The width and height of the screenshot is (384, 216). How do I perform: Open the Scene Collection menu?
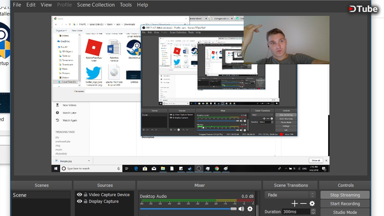pos(96,5)
